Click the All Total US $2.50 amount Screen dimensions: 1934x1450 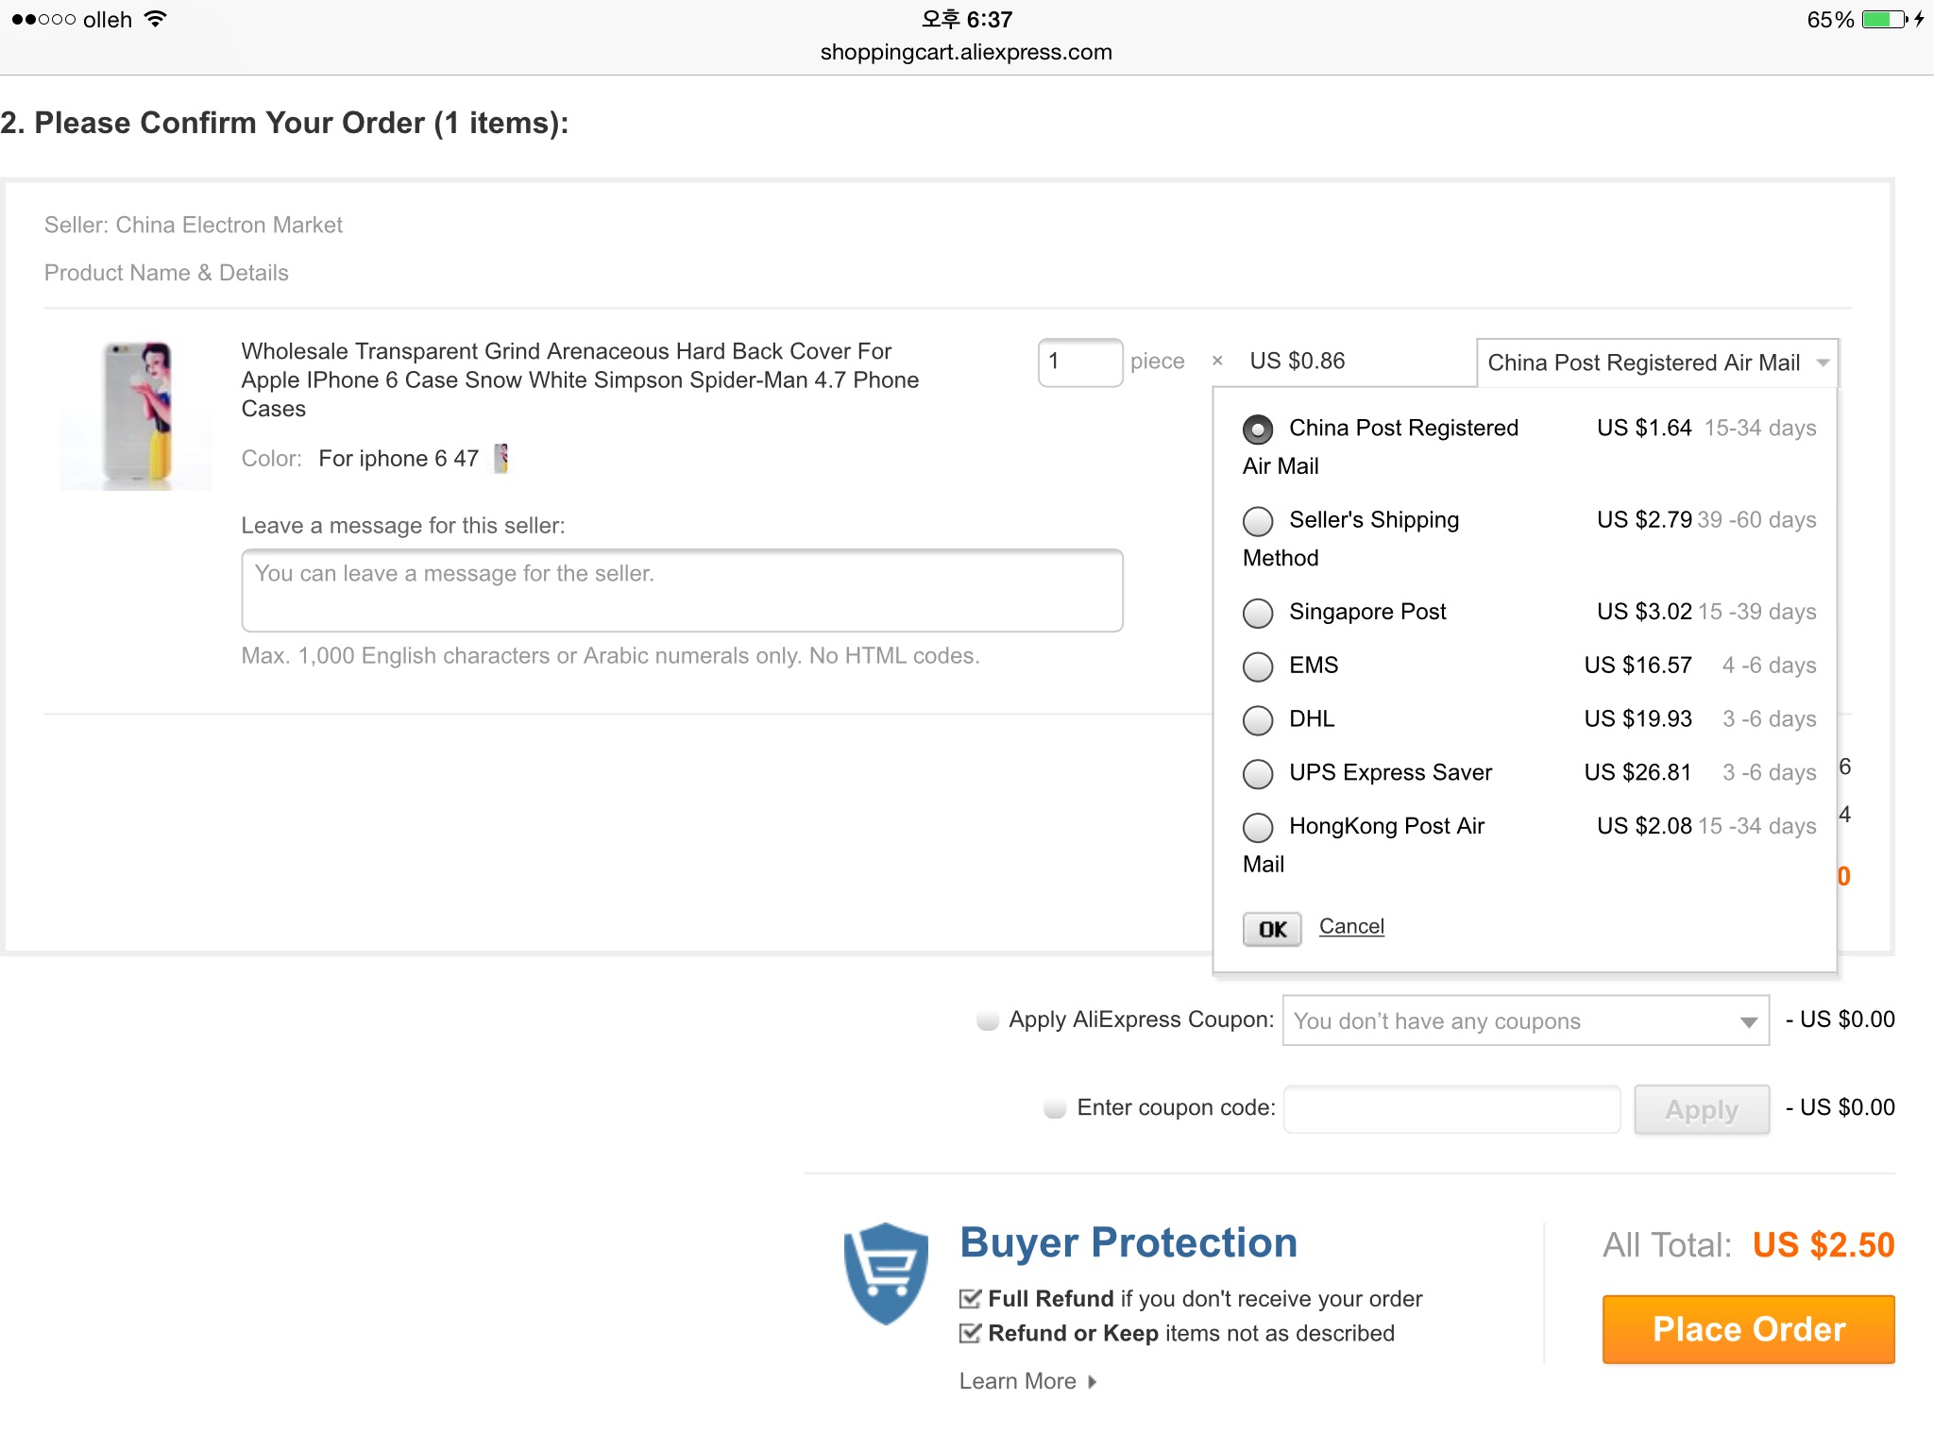1824,1245
